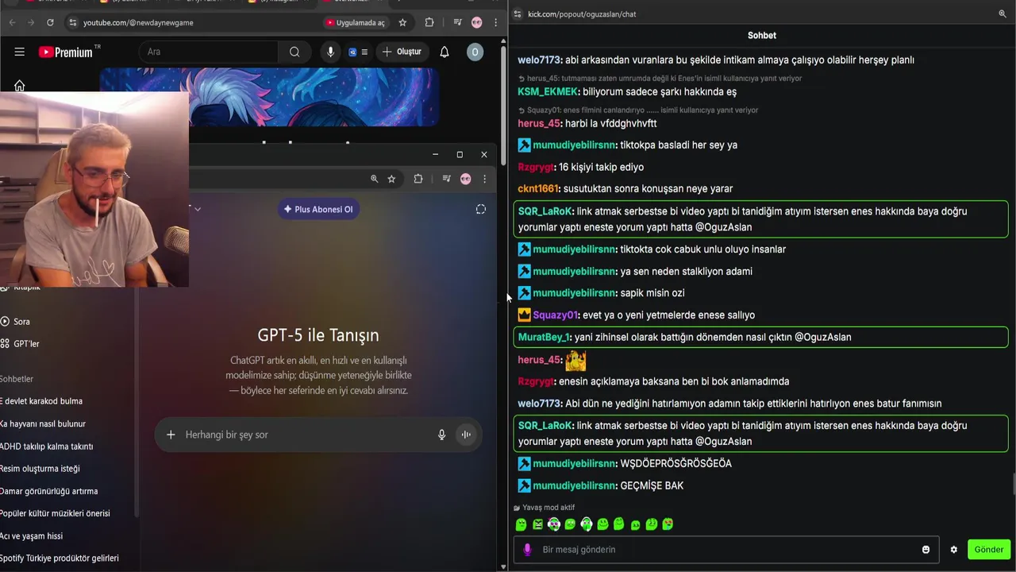Open three-dot menu in ChatGPT window
This screenshot has width=1016, height=572.
(x=484, y=179)
